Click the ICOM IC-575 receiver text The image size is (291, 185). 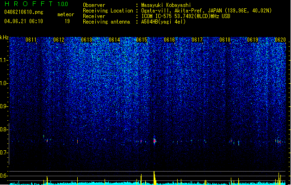tap(186, 16)
